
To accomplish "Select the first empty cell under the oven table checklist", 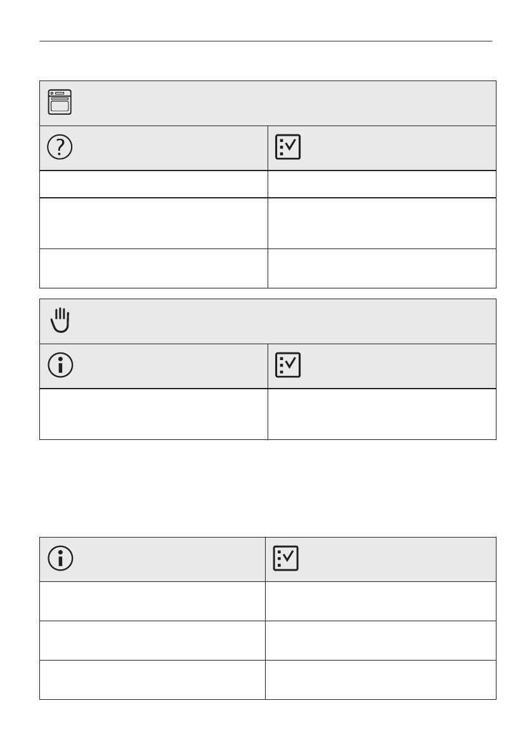I will point(382,184).
